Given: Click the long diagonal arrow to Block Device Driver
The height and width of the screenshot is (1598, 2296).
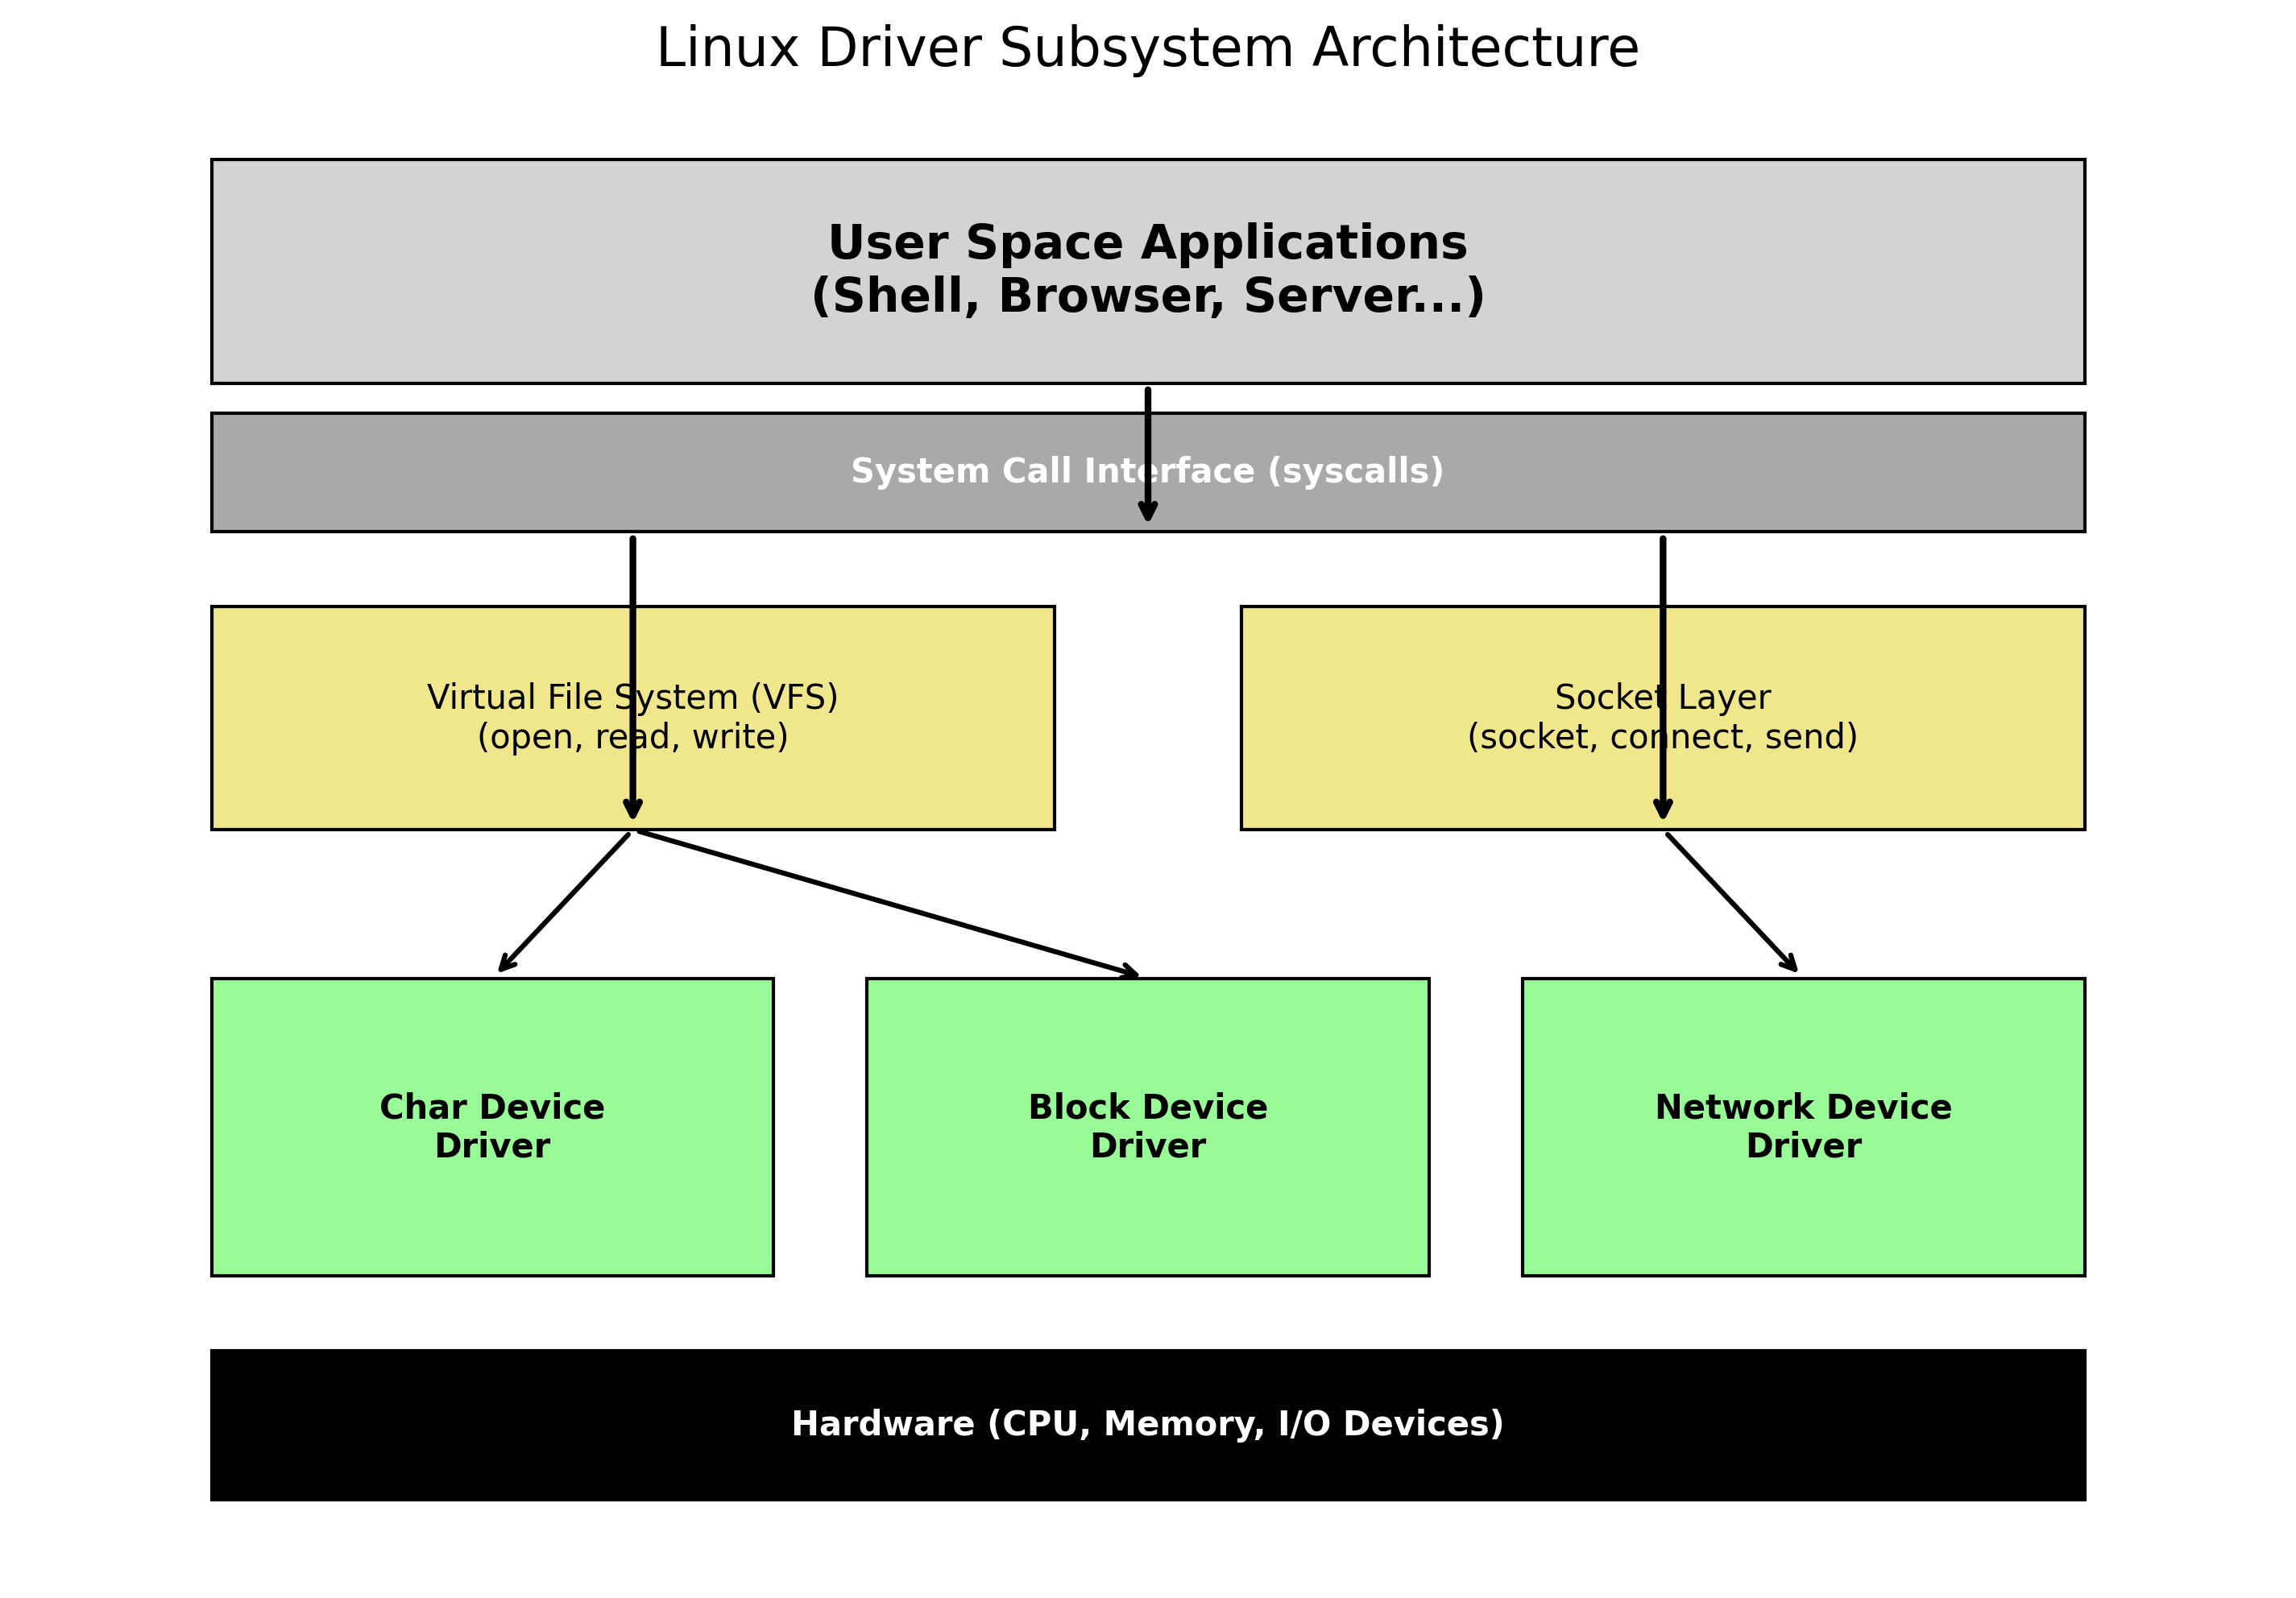Looking at the screenshot, I should 888,904.
